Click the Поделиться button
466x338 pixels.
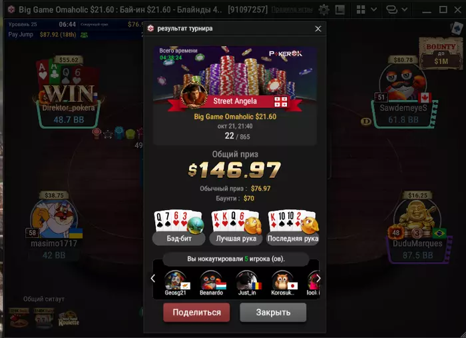(x=196, y=312)
